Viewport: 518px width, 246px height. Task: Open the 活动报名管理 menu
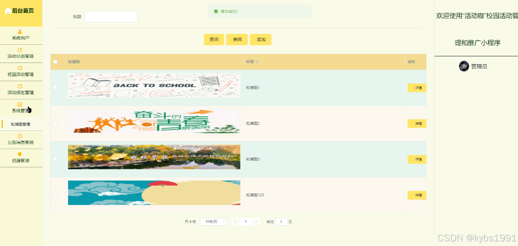tap(21, 90)
